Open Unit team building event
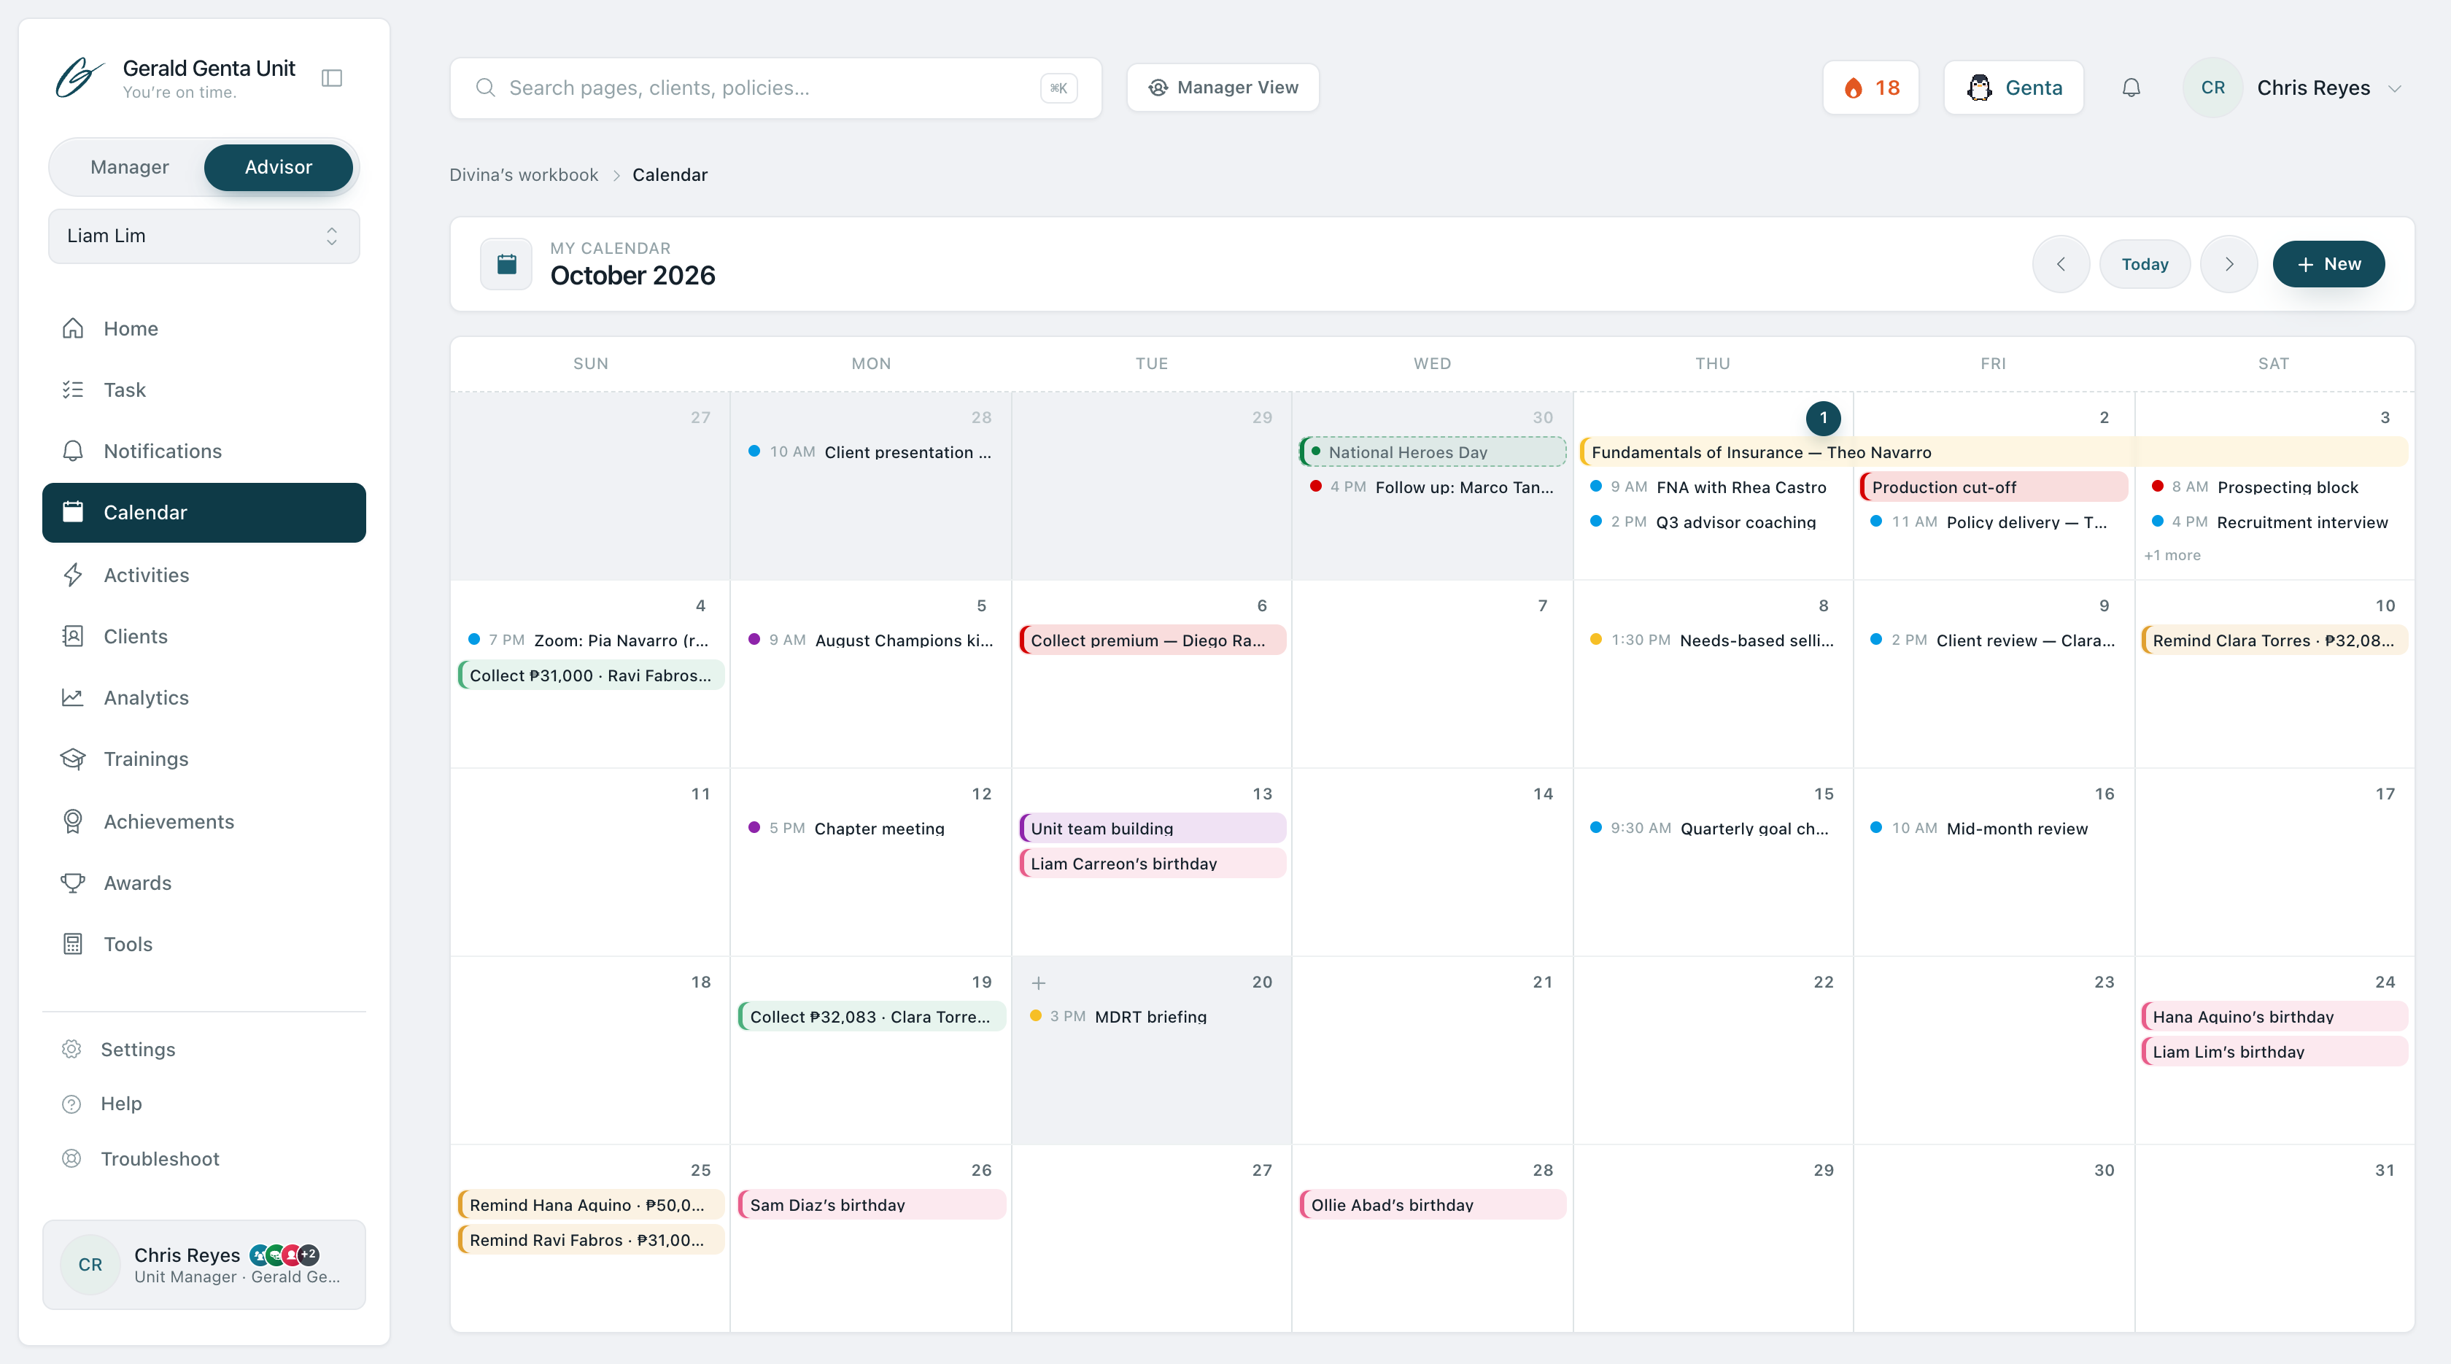The height and width of the screenshot is (1364, 2451). pos(1153,829)
